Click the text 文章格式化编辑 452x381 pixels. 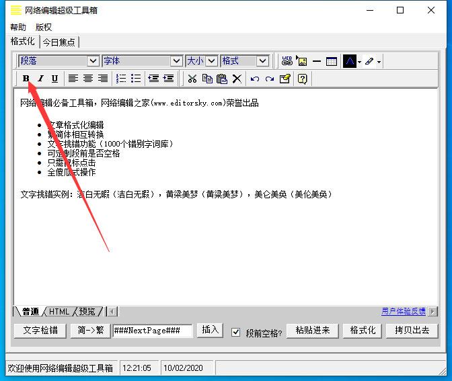75,125
